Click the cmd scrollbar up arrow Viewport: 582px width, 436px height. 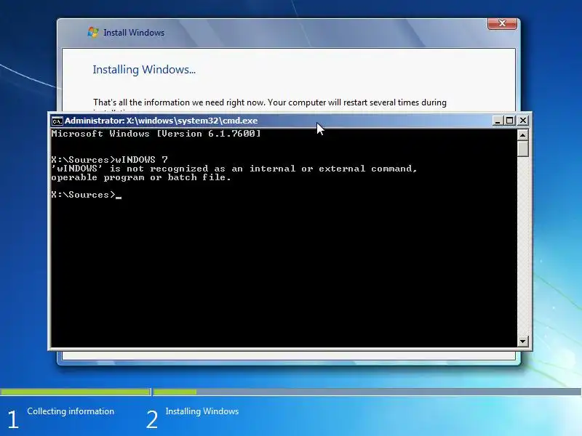coord(522,135)
